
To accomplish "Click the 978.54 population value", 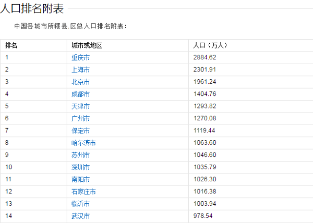I will pos(203,216).
